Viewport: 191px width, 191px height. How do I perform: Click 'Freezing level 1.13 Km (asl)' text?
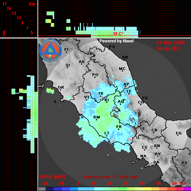point(111,177)
